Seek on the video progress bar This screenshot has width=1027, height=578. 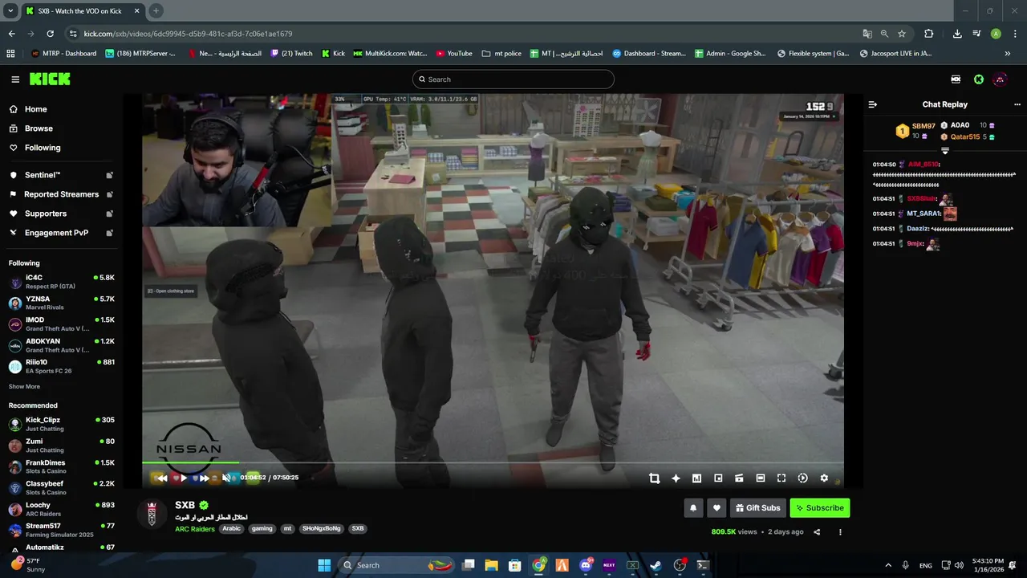(493, 462)
